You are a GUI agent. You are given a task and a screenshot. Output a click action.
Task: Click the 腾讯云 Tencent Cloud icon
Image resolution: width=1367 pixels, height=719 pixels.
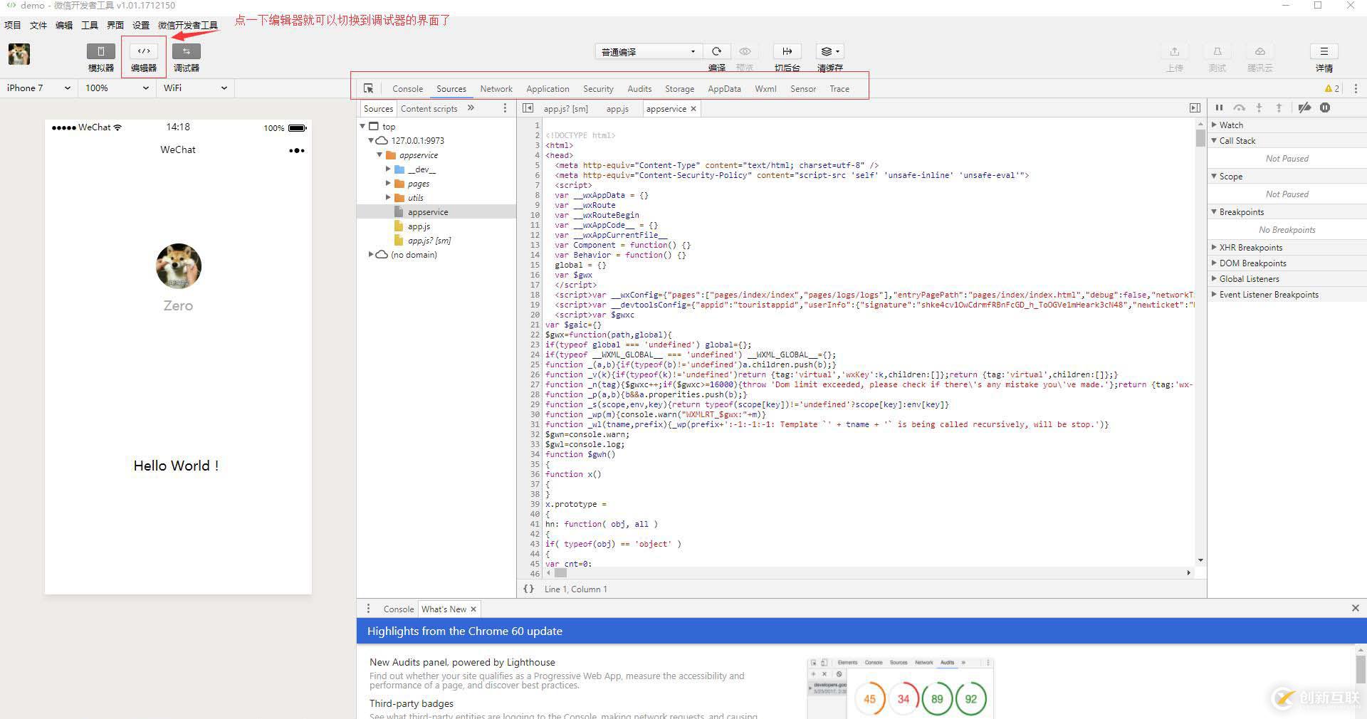point(1260,51)
